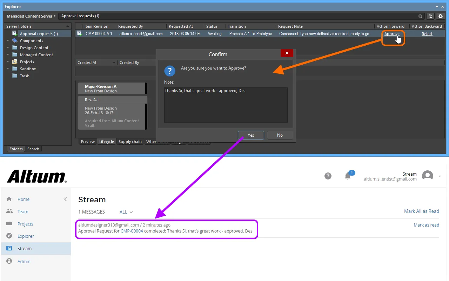Viewport: 449px width, 281px height.
Task: Click the question mark icon in Confirm dialog
Action: [170, 71]
